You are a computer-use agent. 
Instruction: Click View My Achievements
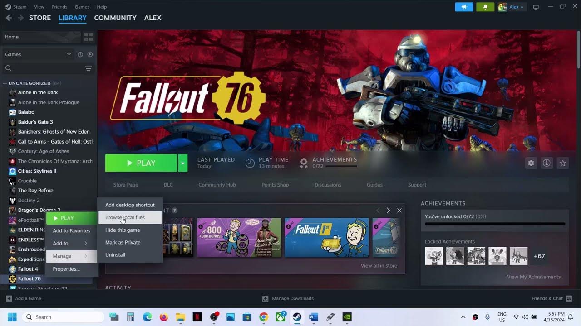(x=534, y=277)
